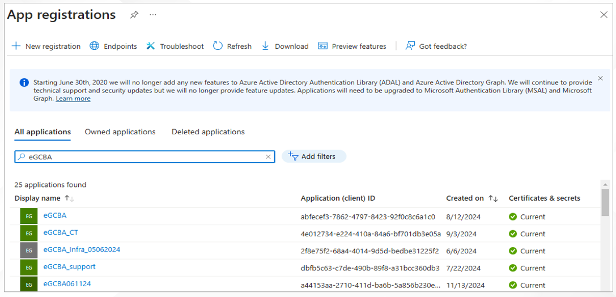Select client ID 4e012734-e224-410a-84a6-bf701db3e05a
Viewport: 616px width, 297px height.
click(371, 234)
